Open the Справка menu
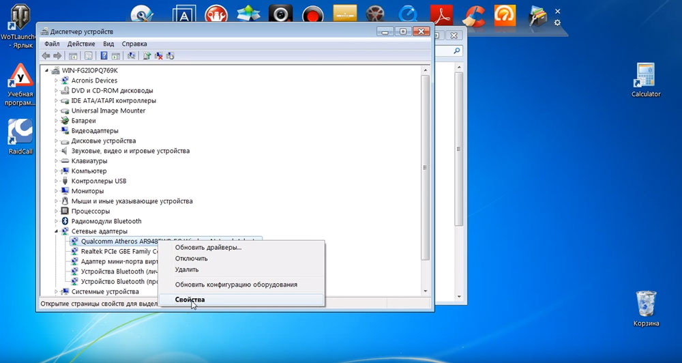Screen dimensions: 682x363 (134, 44)
